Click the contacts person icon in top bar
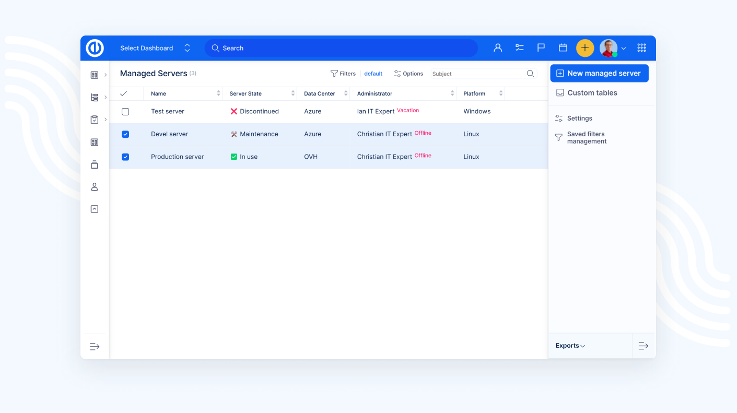 pos(497,48)
